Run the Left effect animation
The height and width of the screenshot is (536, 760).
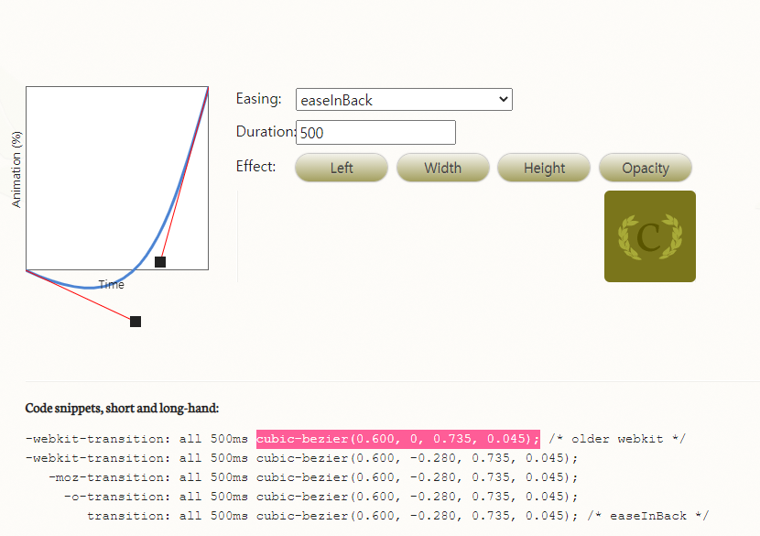(x=342, y=168)
